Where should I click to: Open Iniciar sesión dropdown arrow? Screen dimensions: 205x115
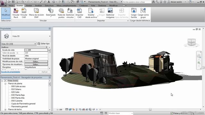tap(185, 2)
